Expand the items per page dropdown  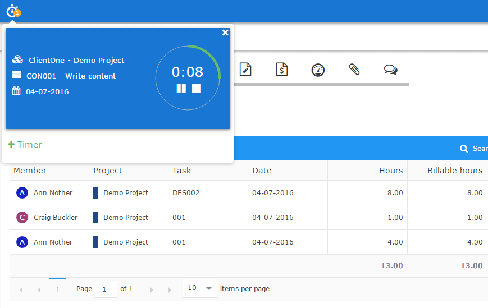pyautogui.click(x=208, y=288)
